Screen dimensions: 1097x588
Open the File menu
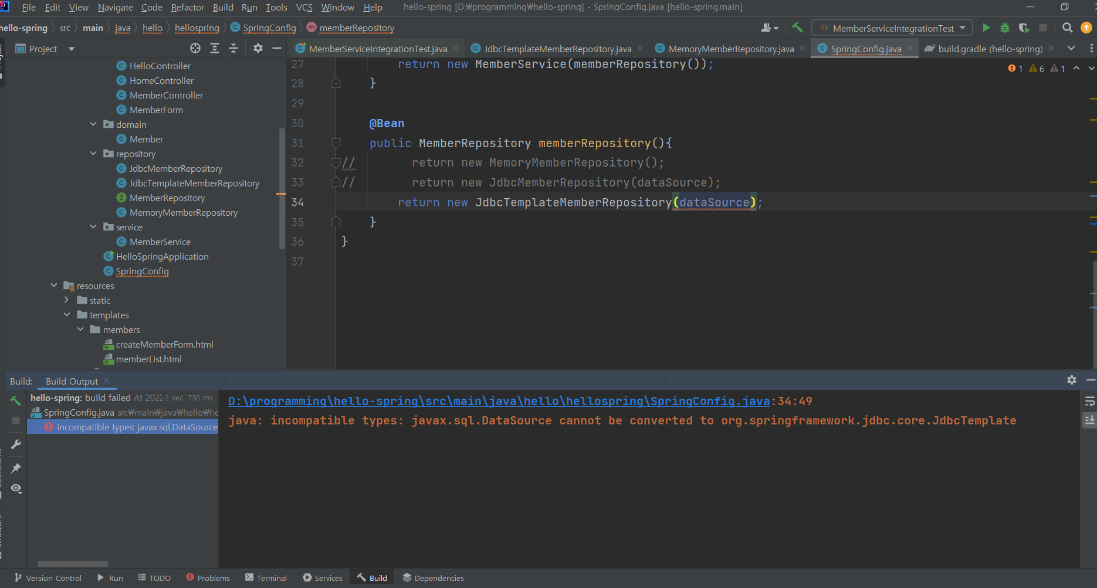(29, 7)
